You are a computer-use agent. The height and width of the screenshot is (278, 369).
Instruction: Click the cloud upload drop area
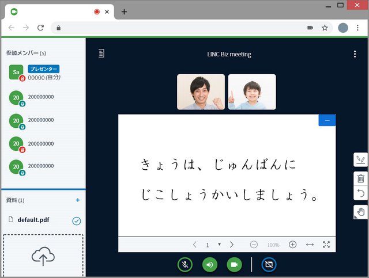click(43, 256)
